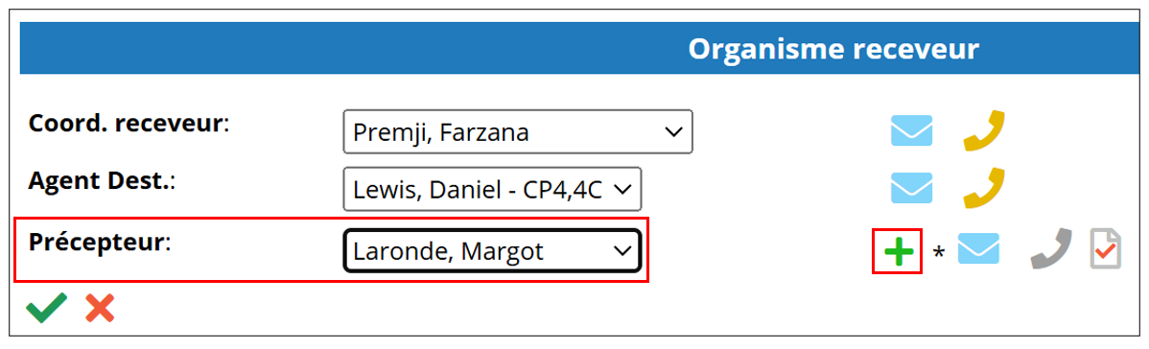The width and height of the screenshot is (1149, 349).
Task: Click the envelope icon in the Précepteur row
Action: pyautogui.click(x=979, y=248)
